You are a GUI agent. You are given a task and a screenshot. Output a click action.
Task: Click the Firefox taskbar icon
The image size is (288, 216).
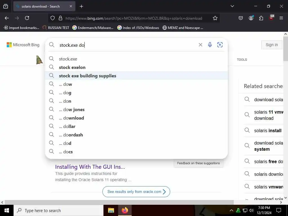pyautogui.click(x=125, y=210)
